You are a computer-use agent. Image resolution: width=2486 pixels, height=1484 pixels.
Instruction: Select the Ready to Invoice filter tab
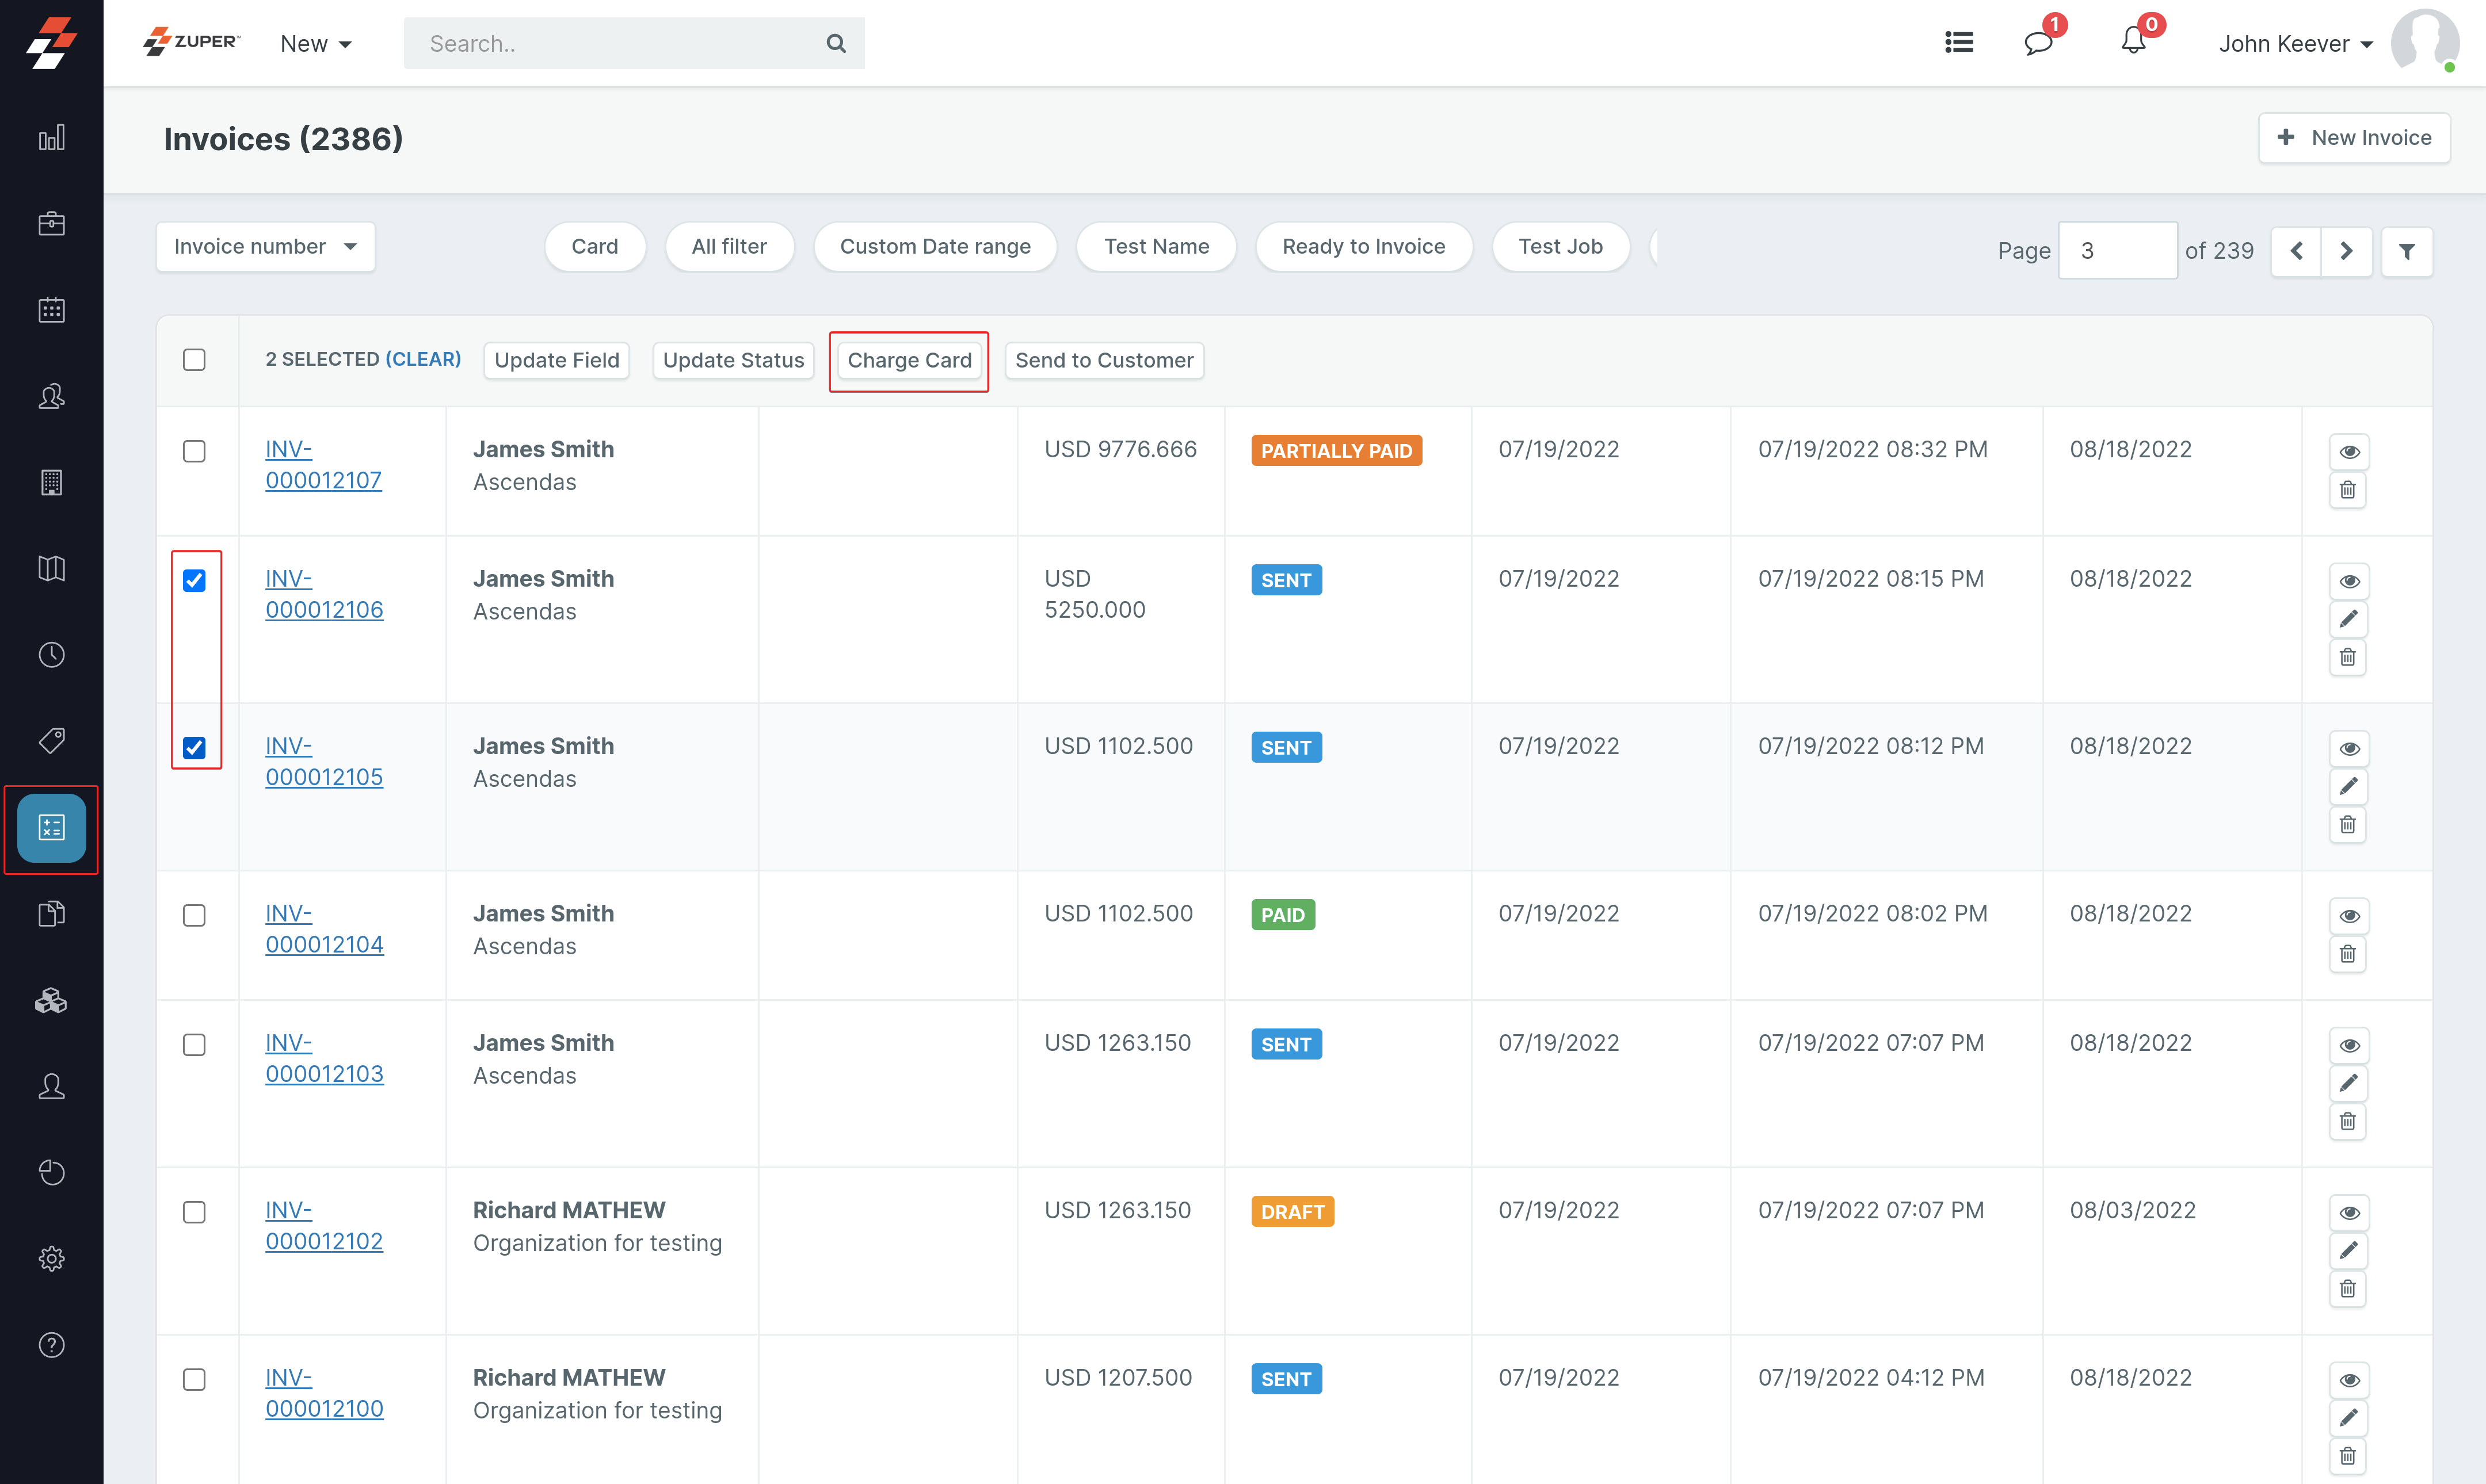1363,247
